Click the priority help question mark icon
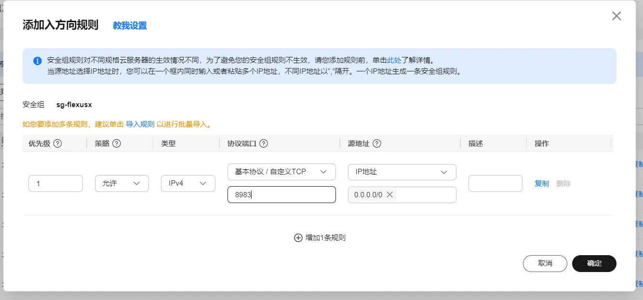The image size is (643, 300). [x=57, y=144]
